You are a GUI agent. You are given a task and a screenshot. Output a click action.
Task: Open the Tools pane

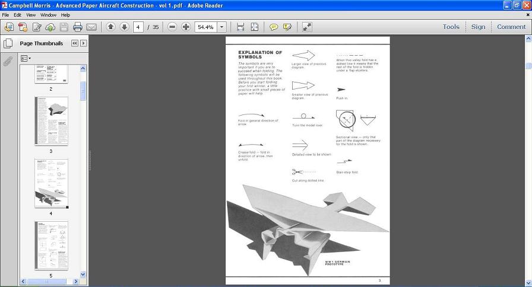451,27
